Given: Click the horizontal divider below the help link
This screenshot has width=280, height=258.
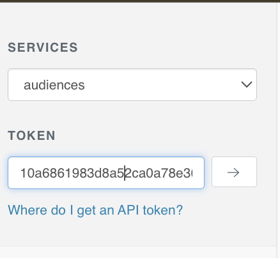Looking at the screenshot, I should [138, 247].
